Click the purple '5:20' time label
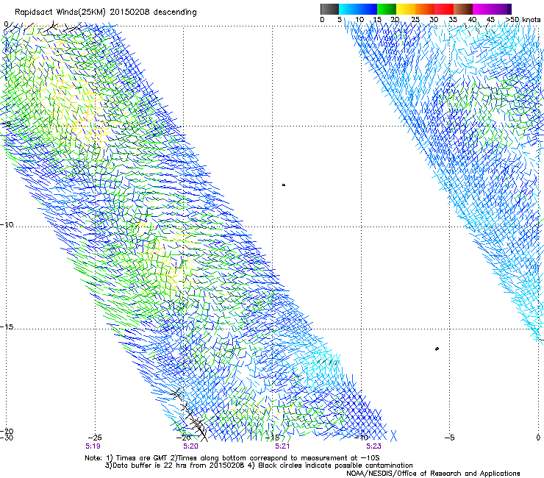 point(191,446)
